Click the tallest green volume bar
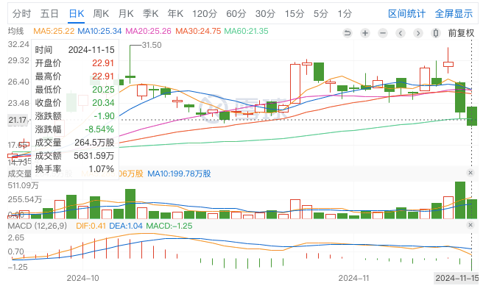 pos(460,200)
